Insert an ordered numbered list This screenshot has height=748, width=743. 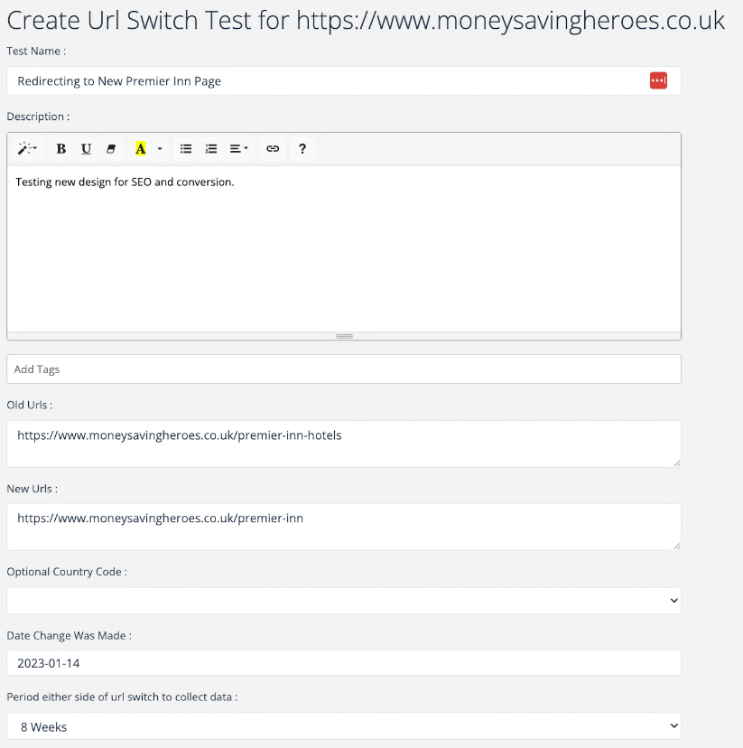pos(211,149)
